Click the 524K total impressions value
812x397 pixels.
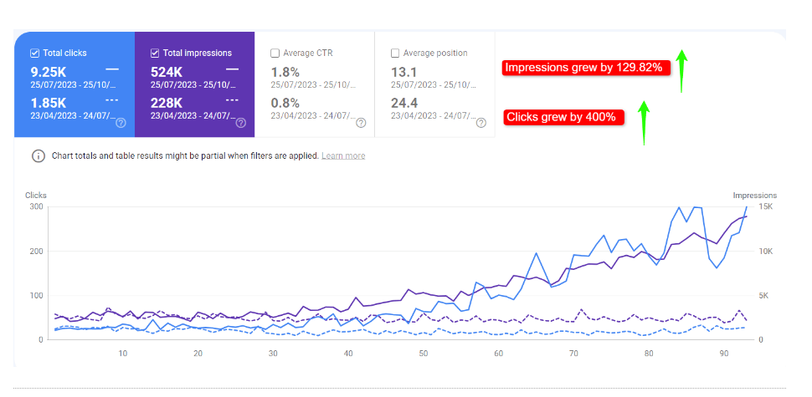click(167, 72)
